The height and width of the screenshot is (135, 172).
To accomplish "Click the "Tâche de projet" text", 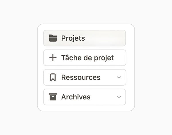I will tap(87, 58).
